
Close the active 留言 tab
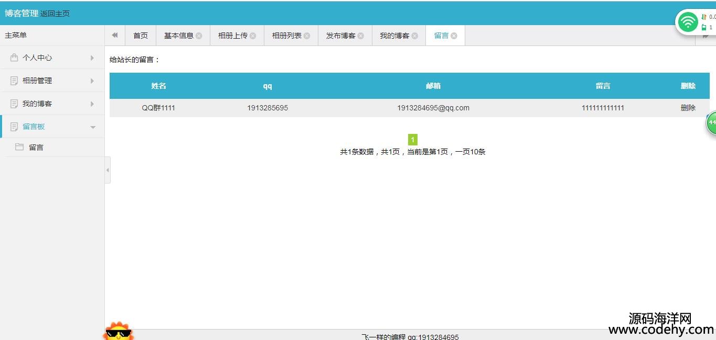[454, 36]
